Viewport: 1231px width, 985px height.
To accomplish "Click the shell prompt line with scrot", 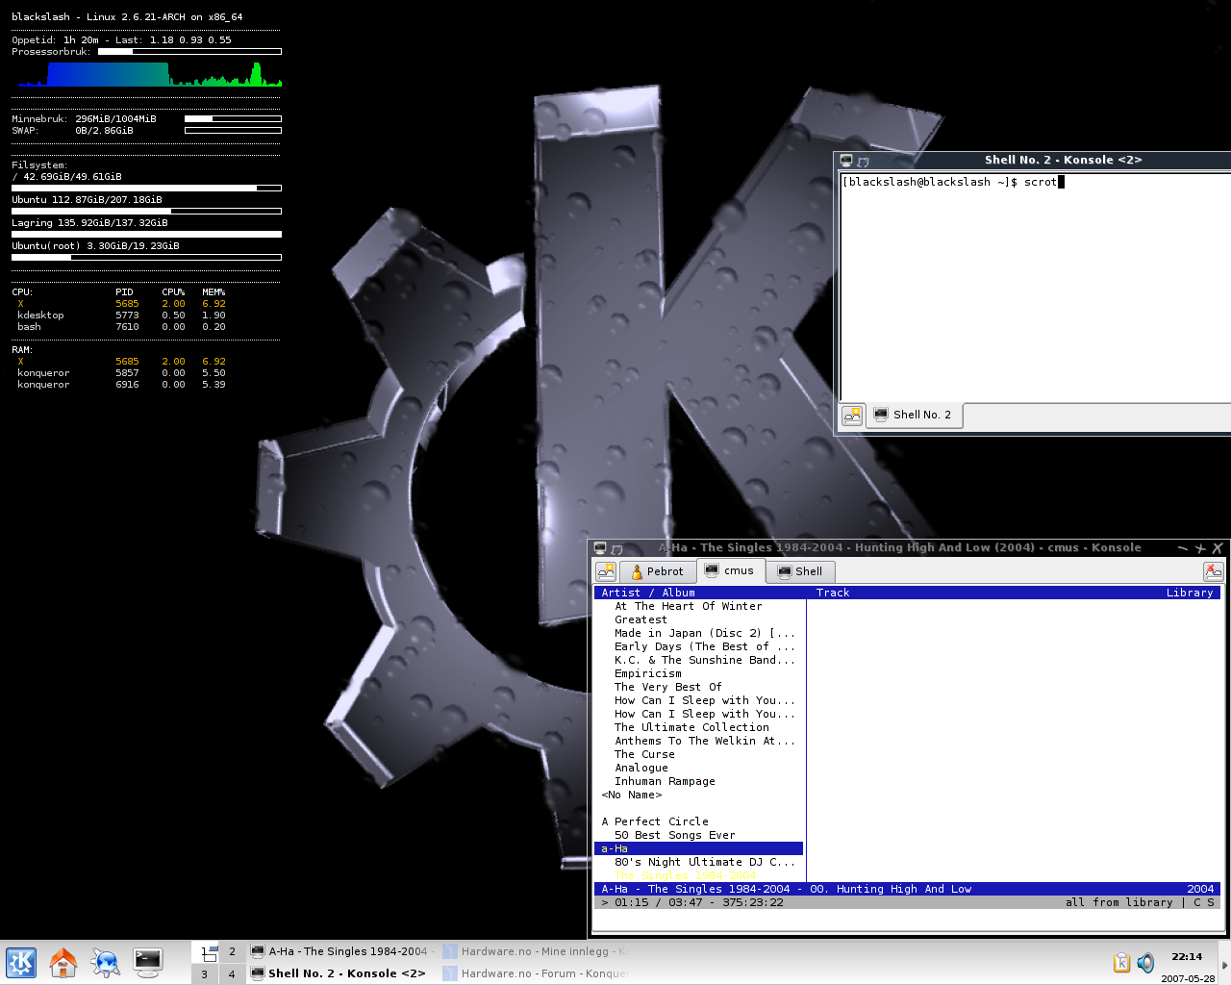I will (952, 182).
